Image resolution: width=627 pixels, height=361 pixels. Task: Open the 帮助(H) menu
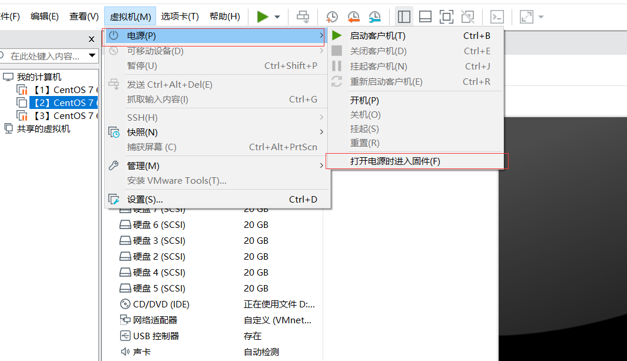click(x=224, y=16)
